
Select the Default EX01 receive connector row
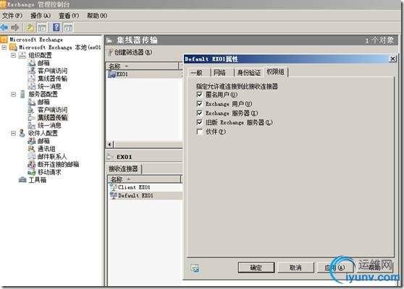point(145,195)
